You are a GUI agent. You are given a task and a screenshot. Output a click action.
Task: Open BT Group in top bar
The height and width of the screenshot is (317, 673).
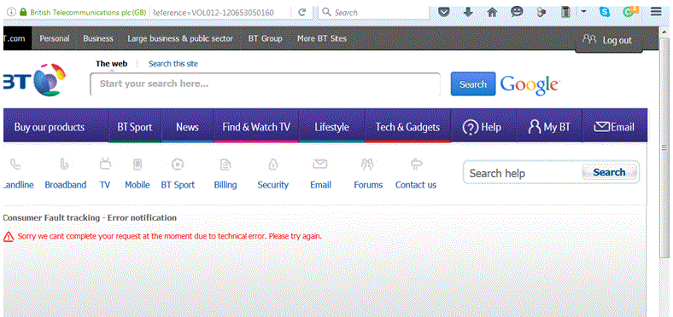point(266,38)
